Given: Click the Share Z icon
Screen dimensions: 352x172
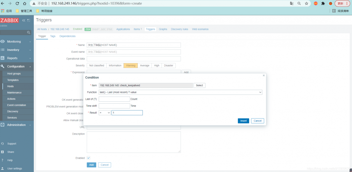Looking at the screenshot, I should click(x=2, y=152).
